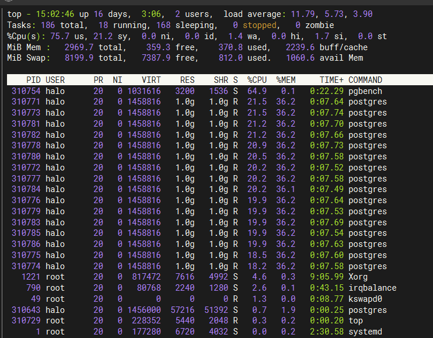Screen dimensions: 433x338
Task: Click PID 310775 in process list
Action: tap(26, 255)
